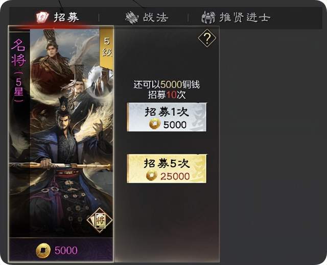Click the 招募1次 button
The height and width of the screenshot is (265, 327).
point(167,117)
